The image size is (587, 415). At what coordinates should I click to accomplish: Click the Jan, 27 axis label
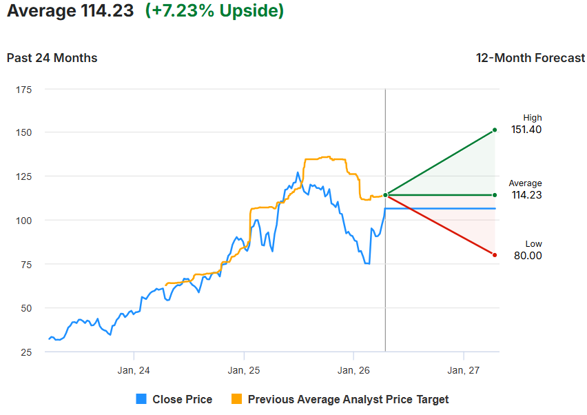tap(464, 370)
